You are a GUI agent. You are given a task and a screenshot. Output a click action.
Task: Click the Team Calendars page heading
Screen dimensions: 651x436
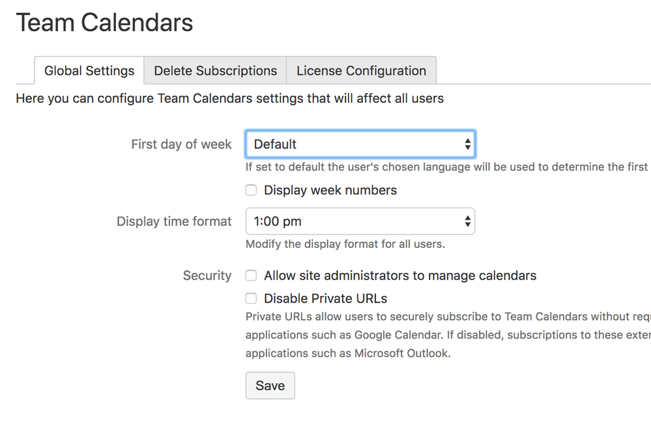click(105, 22)
